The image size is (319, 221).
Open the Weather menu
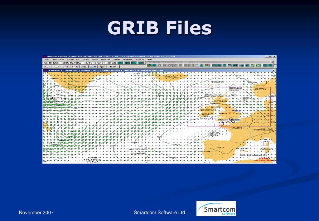pos(105,59)
